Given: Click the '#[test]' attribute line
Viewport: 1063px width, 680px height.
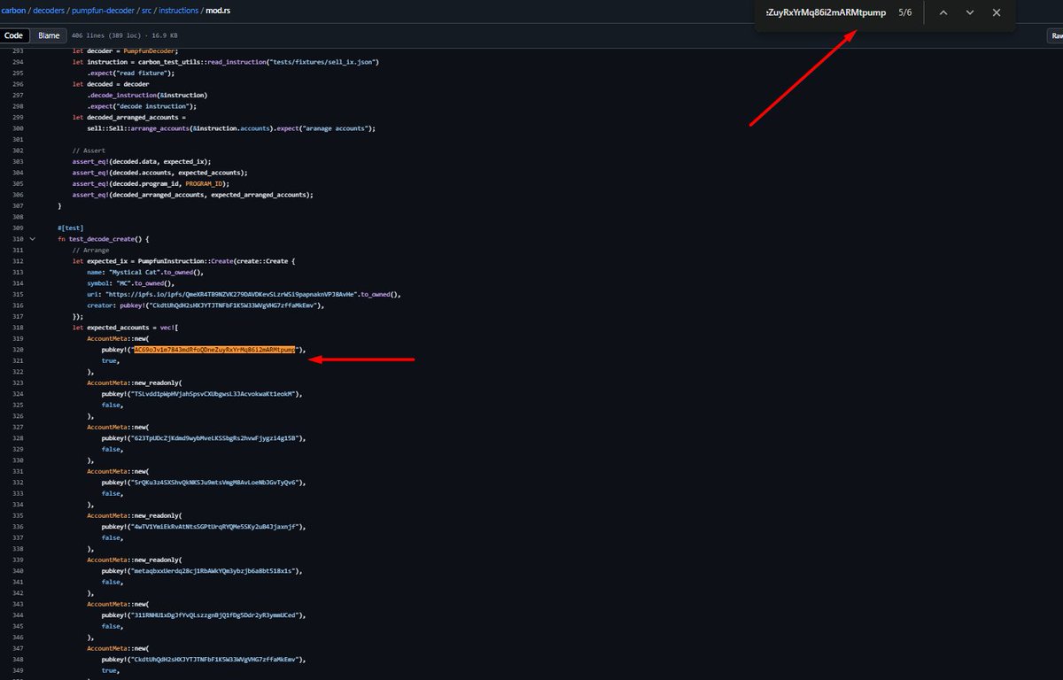Looking at the screenshot, I should tap(72, 228).
